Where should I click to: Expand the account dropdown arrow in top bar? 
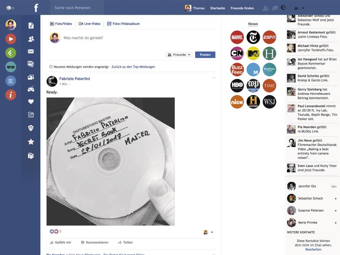pos(303,8)
